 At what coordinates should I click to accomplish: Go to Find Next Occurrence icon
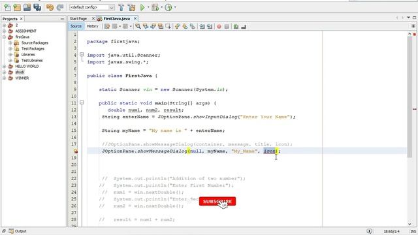(x=153, y=26)
